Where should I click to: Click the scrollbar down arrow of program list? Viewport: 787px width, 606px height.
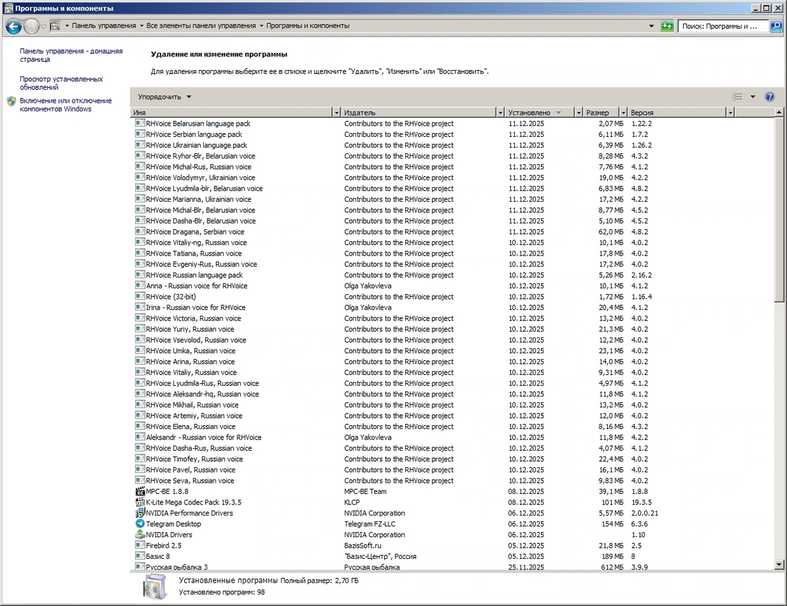coord(779,565)
